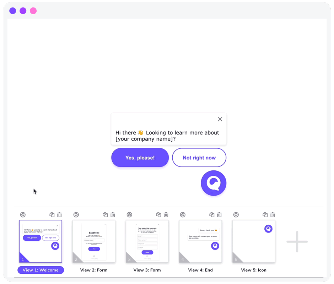Add a new view with the plus sign
The height and width of the screenshot is (284, 334).
pyautogui.click(x=297, y=241)
